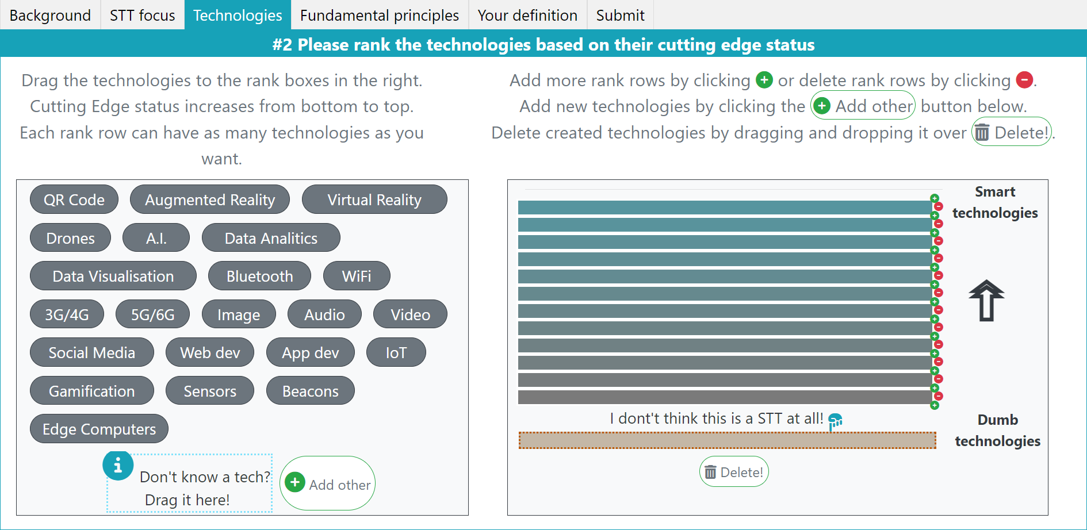This screenshot has height=530, width=1087.
Task: Click the green plus icon in the instructions' first line
Action: tap(764, 80)
